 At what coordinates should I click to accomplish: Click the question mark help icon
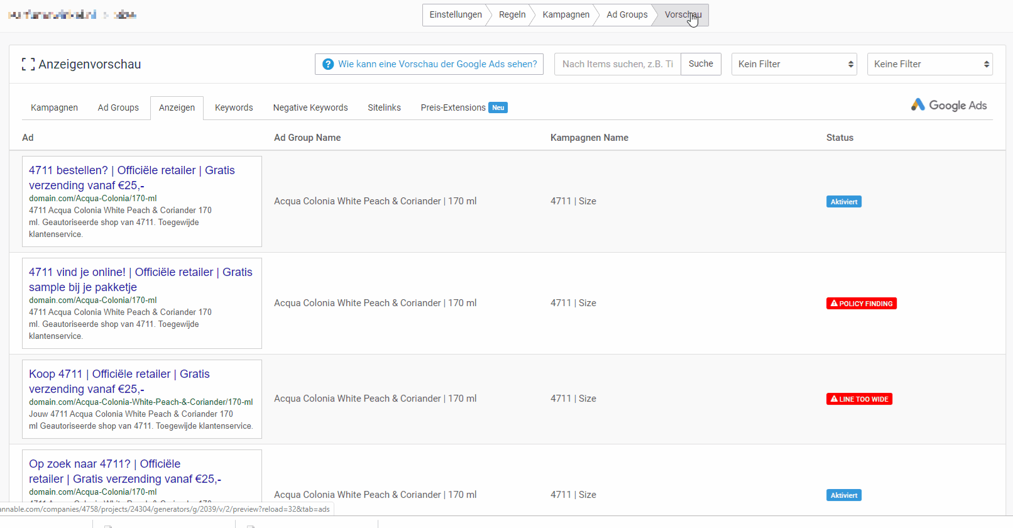[328, 64]
